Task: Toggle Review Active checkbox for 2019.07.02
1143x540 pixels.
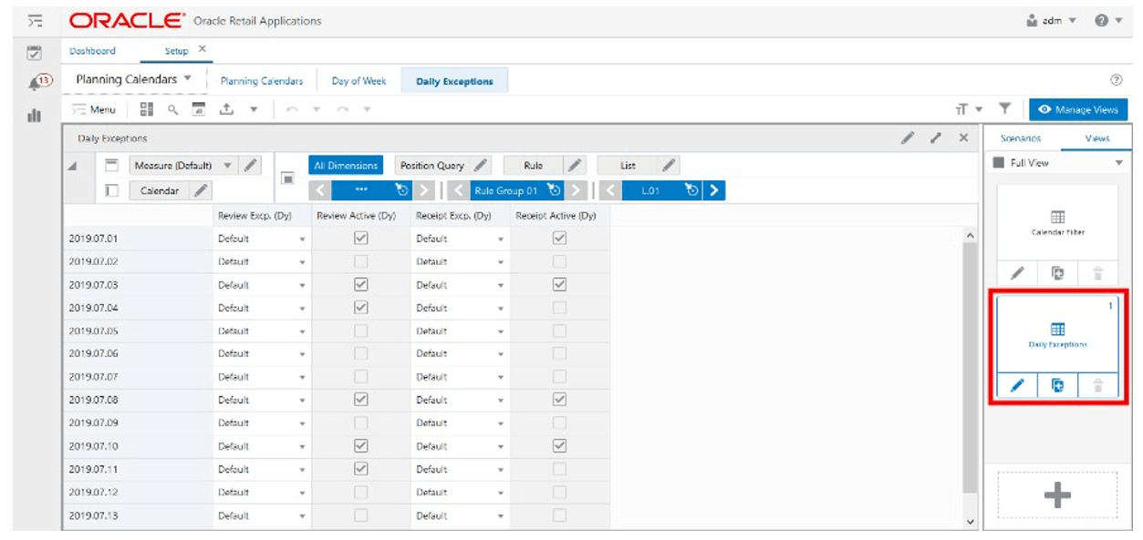Action: click(x=360, y=261)
